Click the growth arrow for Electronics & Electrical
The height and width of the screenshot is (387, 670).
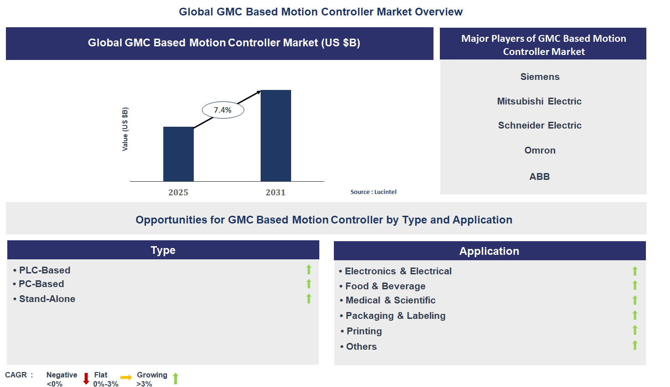(635, 271)
